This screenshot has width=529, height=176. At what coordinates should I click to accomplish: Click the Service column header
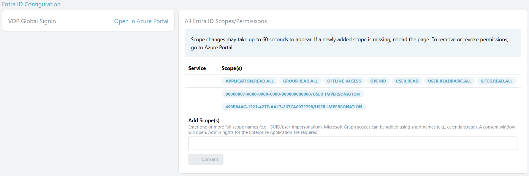click(x=197, y=68)
